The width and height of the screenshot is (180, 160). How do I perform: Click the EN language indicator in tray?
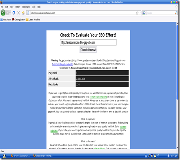click(x=146, y=156)
